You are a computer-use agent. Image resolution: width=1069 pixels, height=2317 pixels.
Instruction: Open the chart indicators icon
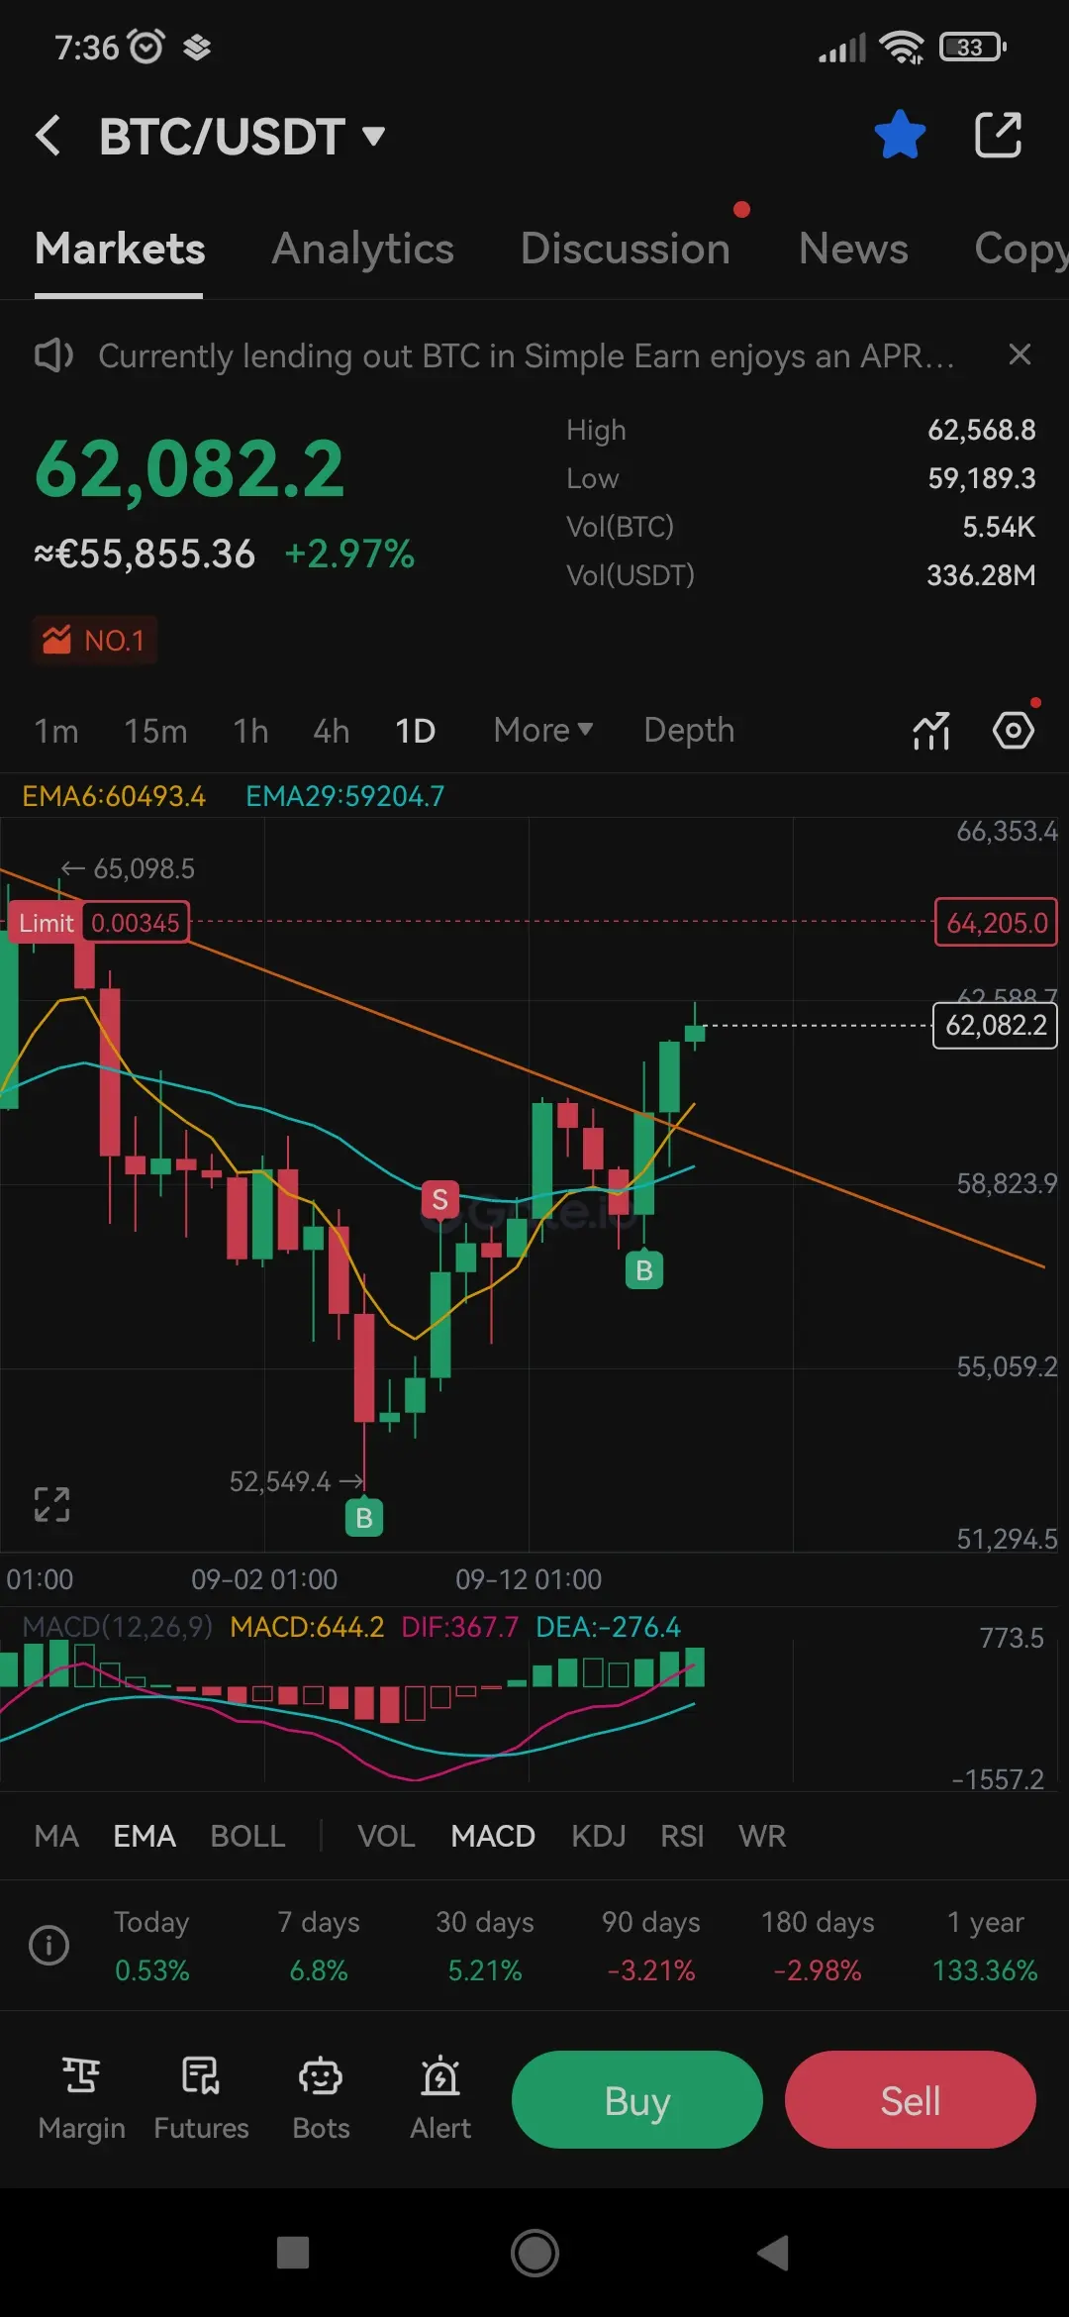931,731
